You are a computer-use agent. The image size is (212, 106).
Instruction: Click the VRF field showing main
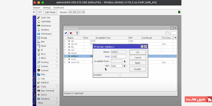pyautogui.click(x=117, y=66)
